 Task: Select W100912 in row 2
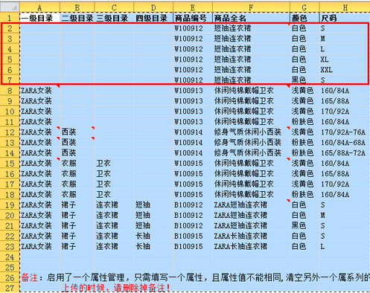pyautogui.click(x=193, y=28)
